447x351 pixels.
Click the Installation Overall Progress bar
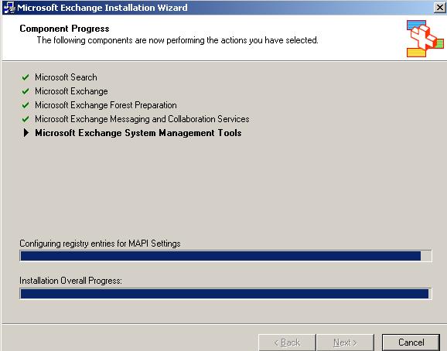[226, 294]
